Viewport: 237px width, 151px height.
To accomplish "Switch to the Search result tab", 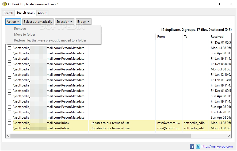I will [25, 13].
